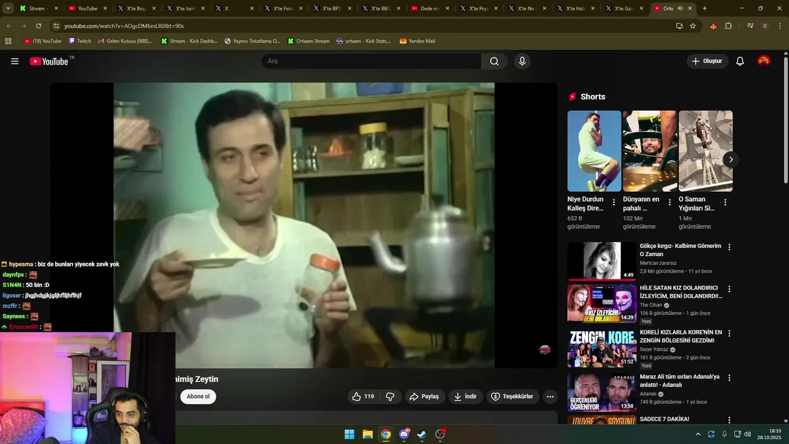Open Chrome three-dot menu

tap(780, 26)
